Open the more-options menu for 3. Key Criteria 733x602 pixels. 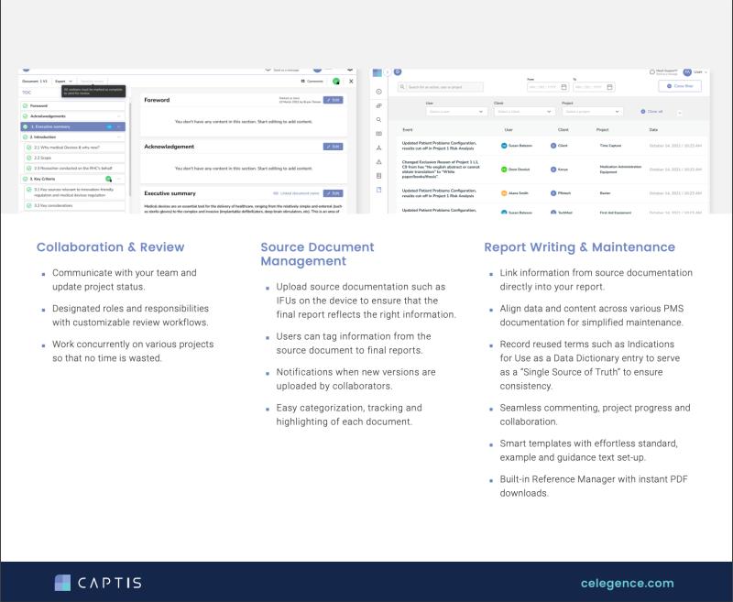(119, 179)
